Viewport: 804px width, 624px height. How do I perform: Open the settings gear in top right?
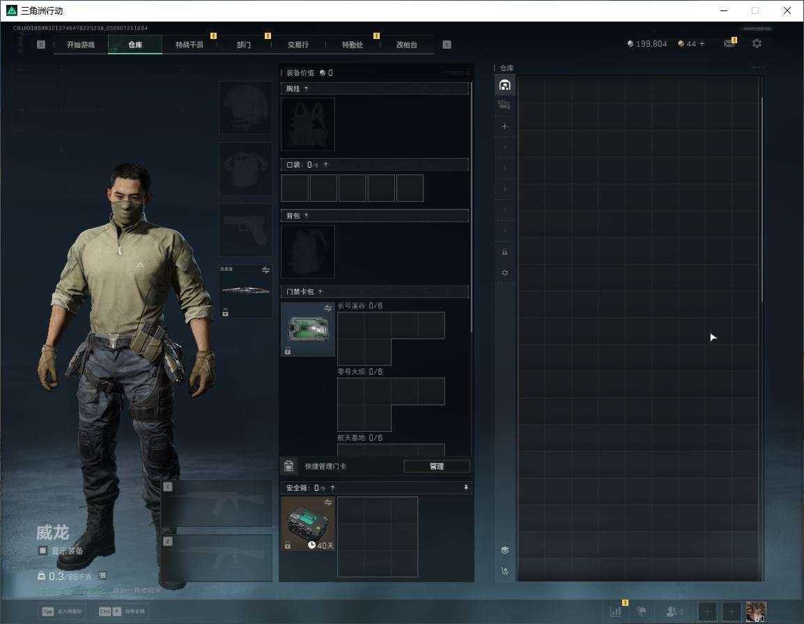click(x=757, y=44)
